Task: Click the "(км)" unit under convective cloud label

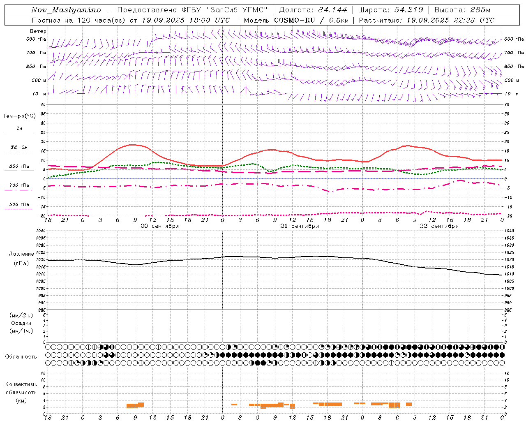Action: click(x=21, y=400)
